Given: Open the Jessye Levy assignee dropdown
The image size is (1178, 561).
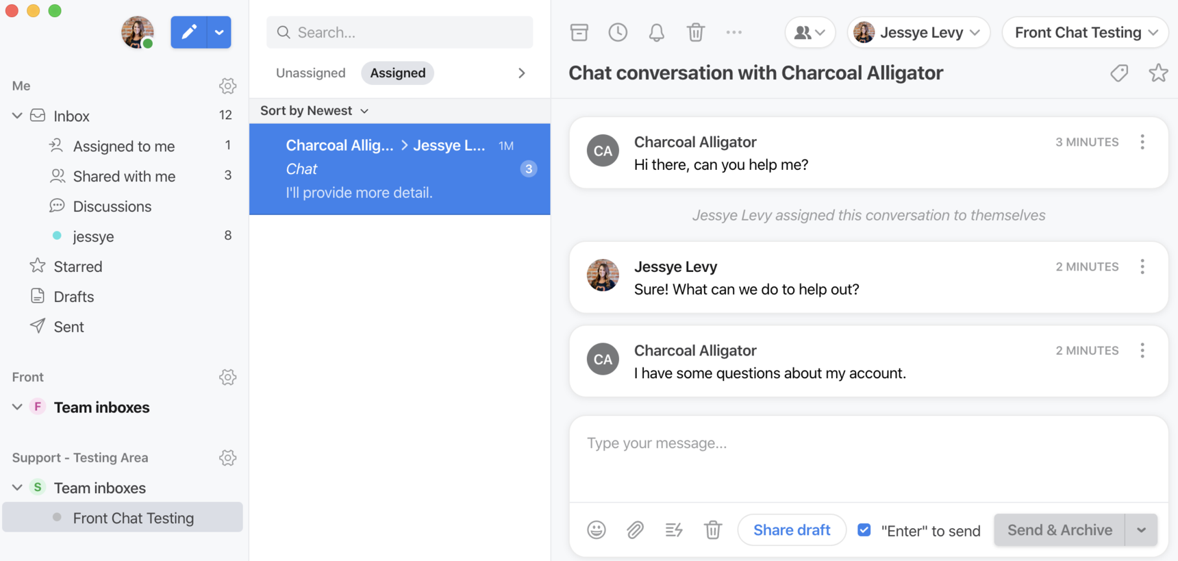Looking at the screenshot, I should (x=918, y=32).
